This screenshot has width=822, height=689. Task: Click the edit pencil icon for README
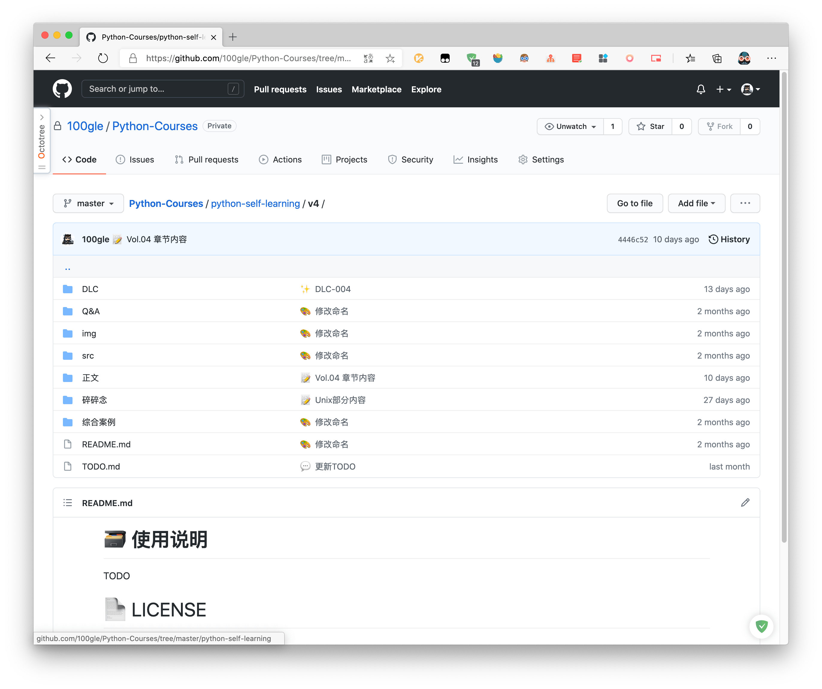(746, 503)
